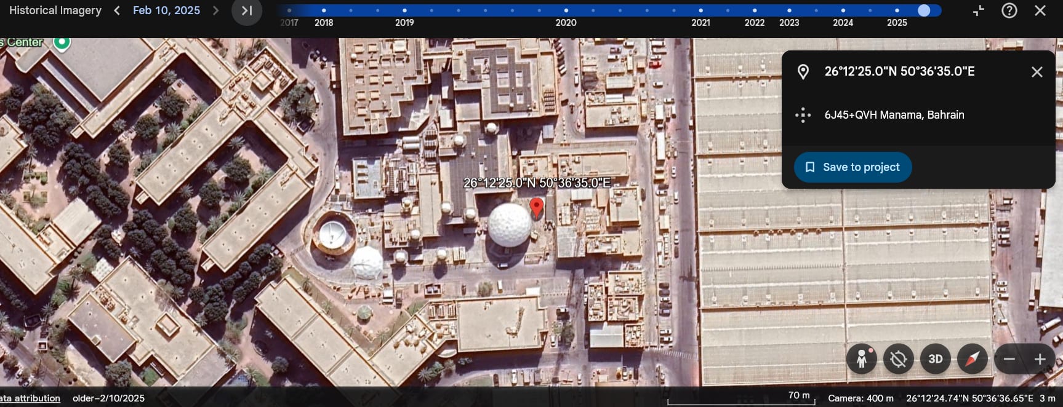1063x407 pixels.
Task: Toggle the map rotation lock icon
Action: (x=899, y=359)
